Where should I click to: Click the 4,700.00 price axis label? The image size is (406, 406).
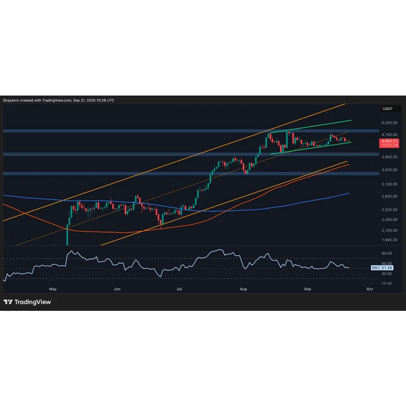(x=389, y=135)
